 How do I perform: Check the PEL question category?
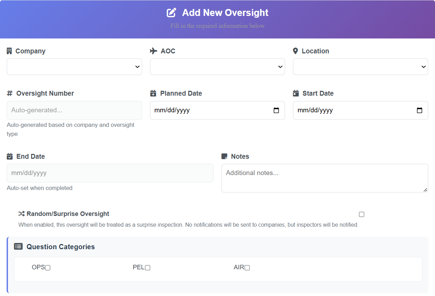[148, 268]
